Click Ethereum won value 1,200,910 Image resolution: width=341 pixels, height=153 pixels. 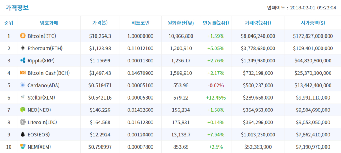(x=181, y=48)
